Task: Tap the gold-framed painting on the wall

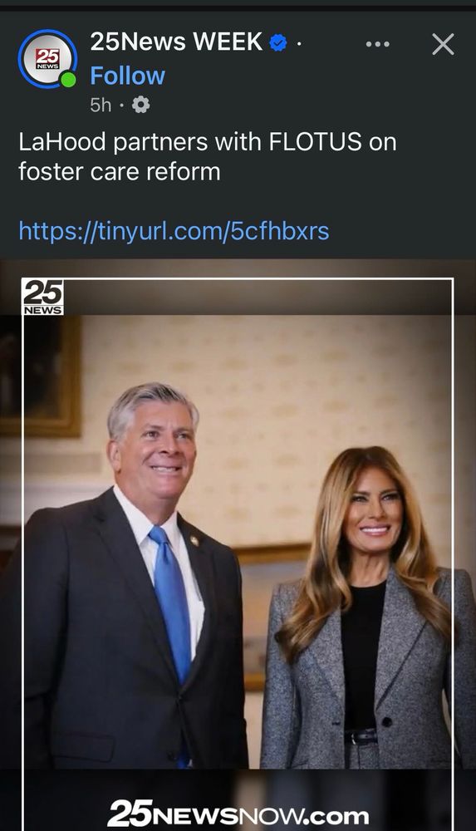Action: (x=40, y=376)
